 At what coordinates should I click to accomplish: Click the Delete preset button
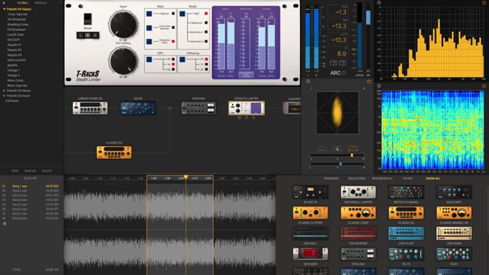point(47,171)
